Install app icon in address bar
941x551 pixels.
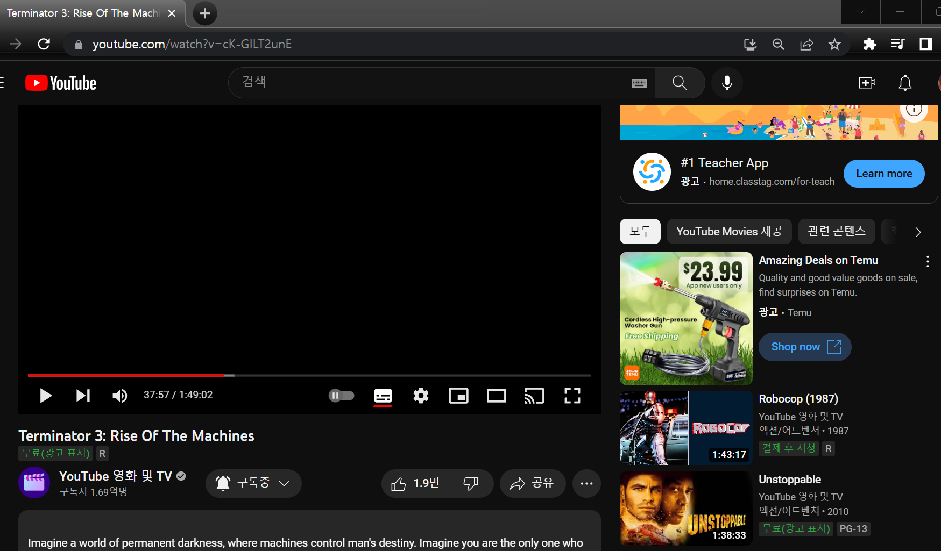pyautogui.click(x=750, y=44)
